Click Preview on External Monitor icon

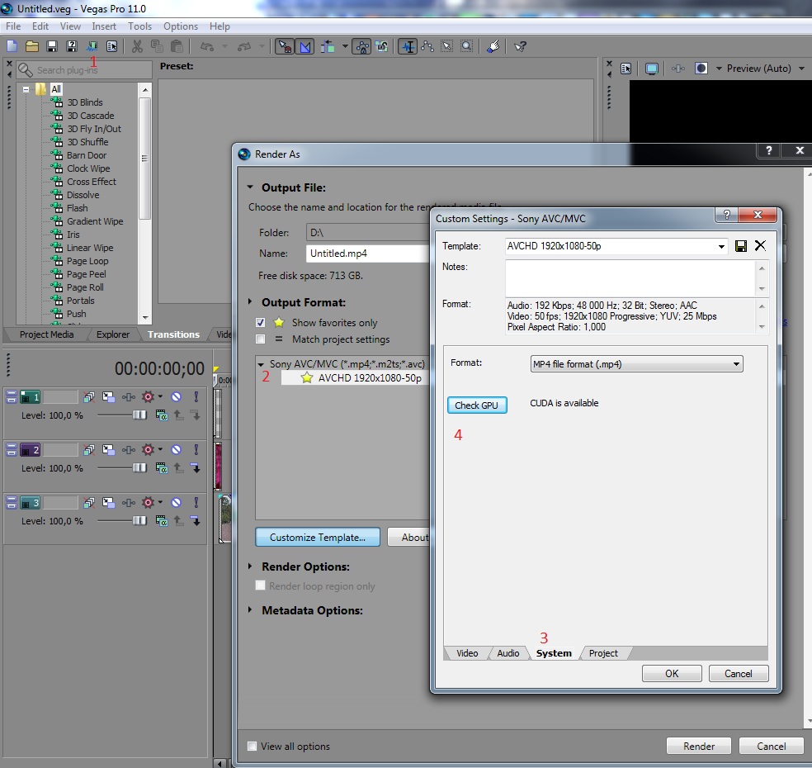point(651,69)
